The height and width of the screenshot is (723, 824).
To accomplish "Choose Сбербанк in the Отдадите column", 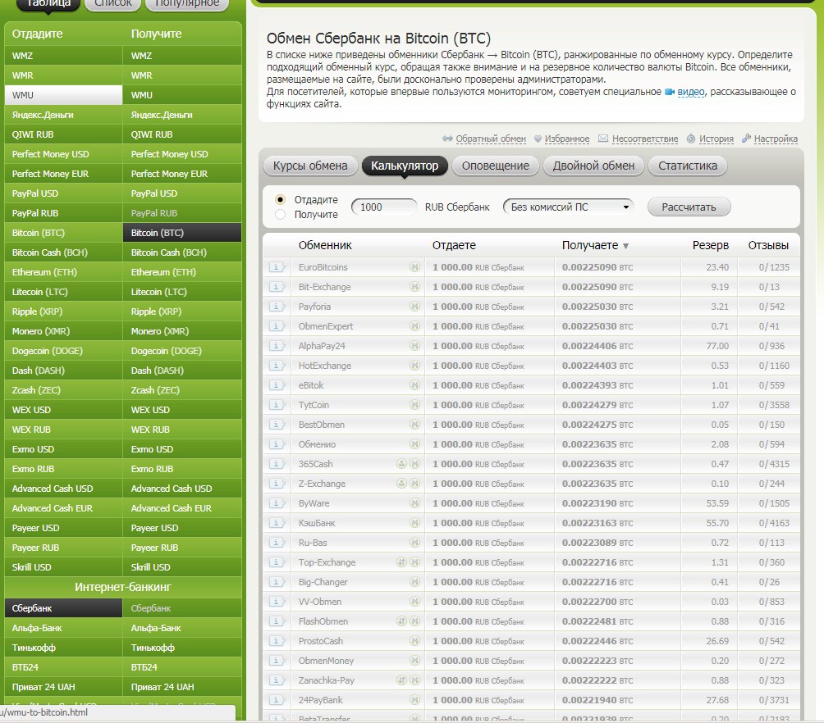I will (x=63, y=608).
